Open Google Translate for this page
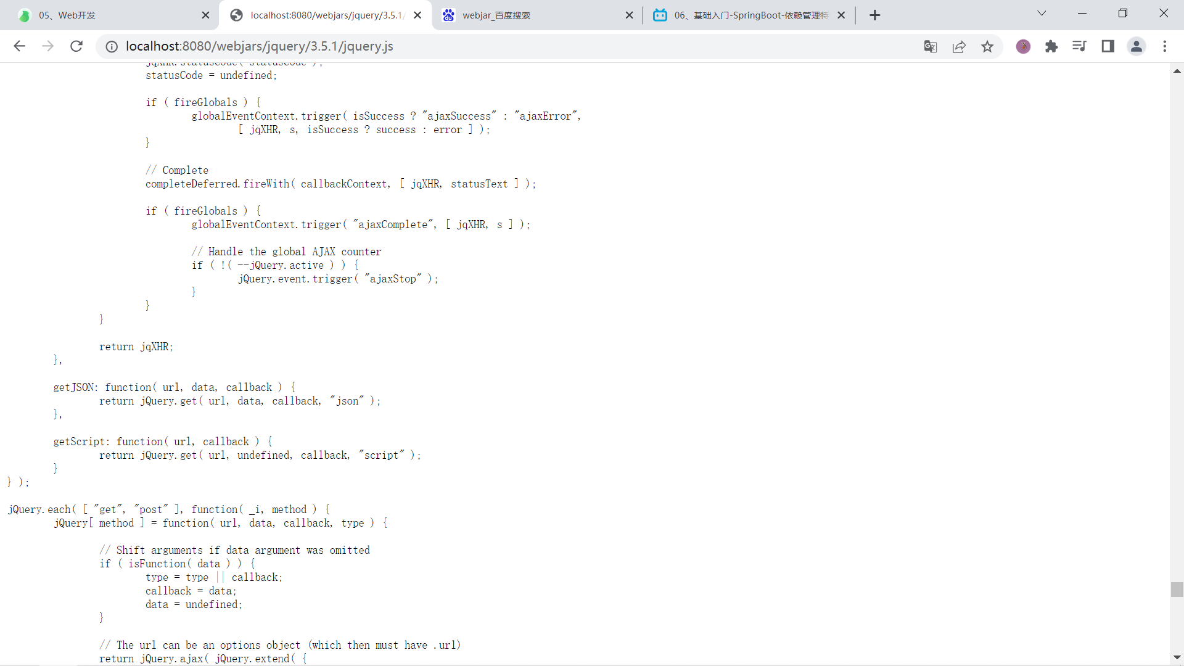1184x666 pixels. [x=931, y=46]
